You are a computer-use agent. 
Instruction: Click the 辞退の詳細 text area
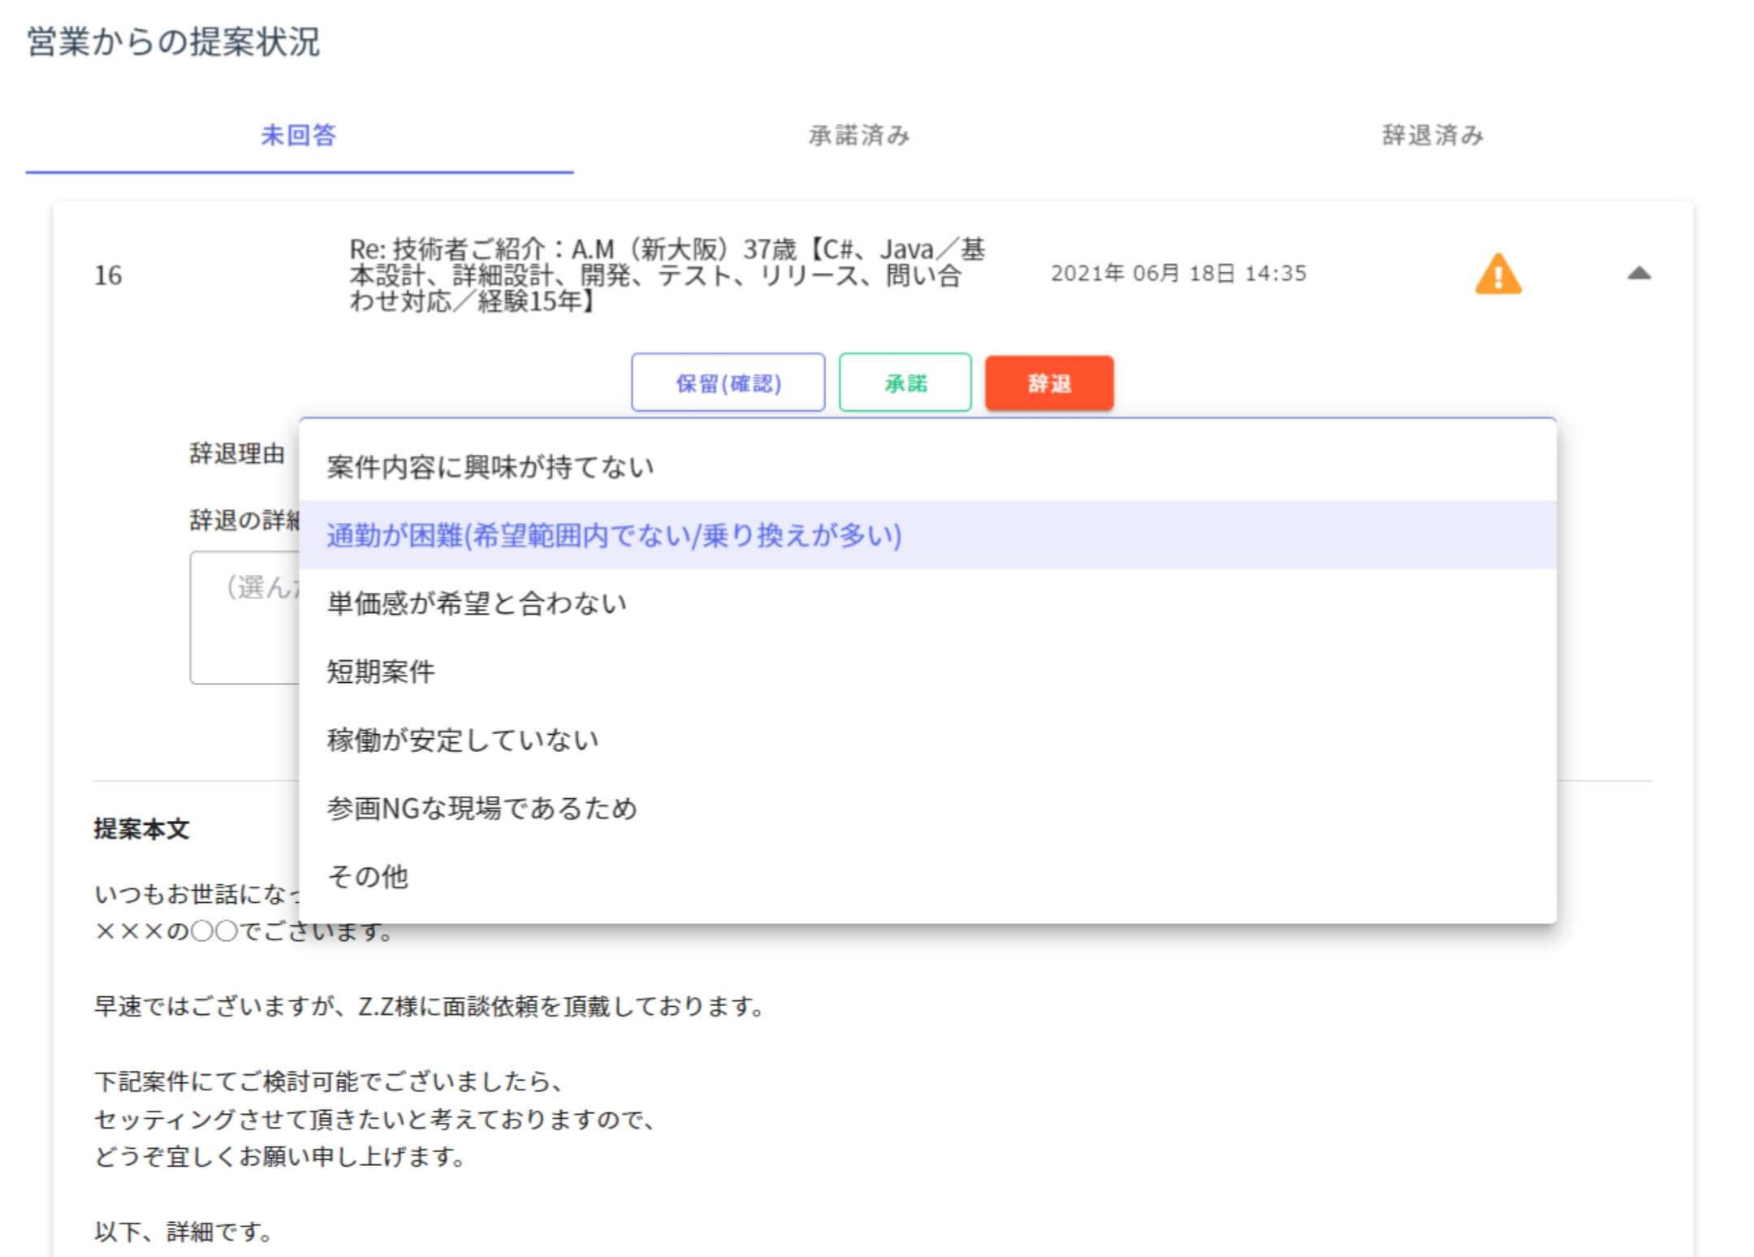[x=245, y=617]
